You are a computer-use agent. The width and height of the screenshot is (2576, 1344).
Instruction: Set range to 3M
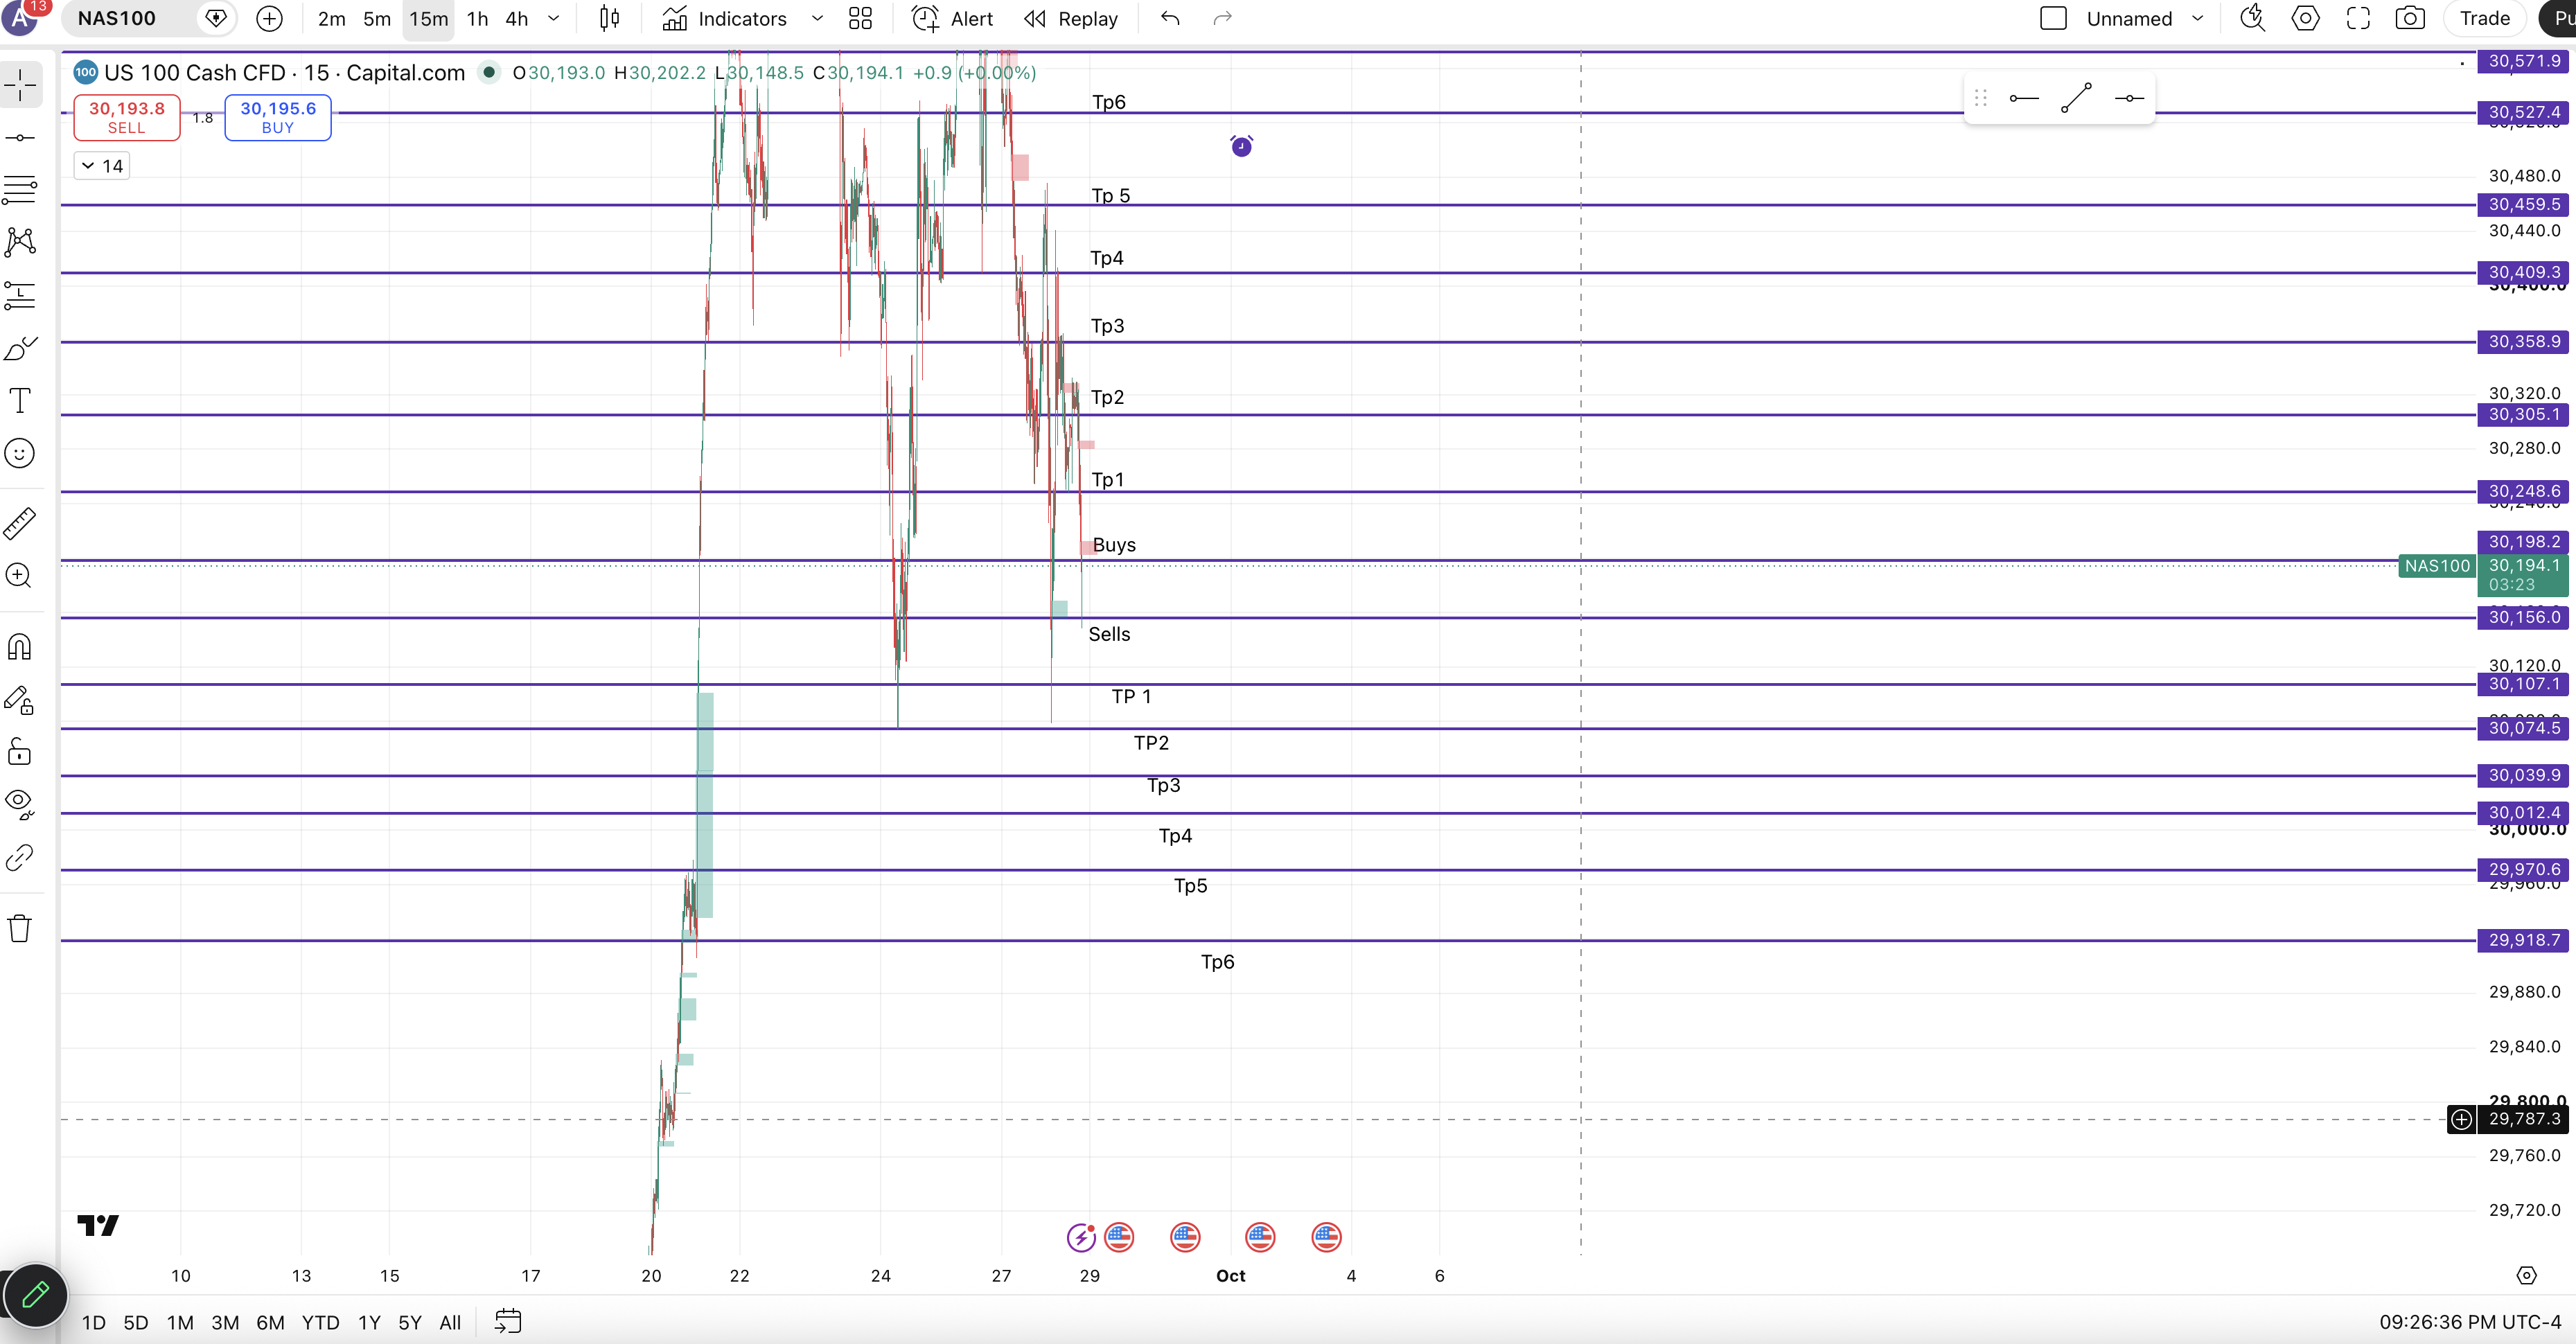(225, 1322)
